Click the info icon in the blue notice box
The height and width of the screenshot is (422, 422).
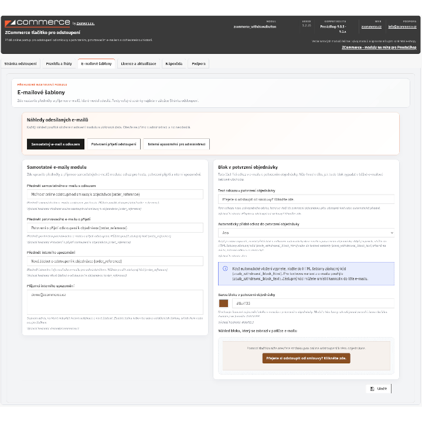click(225, 268)
